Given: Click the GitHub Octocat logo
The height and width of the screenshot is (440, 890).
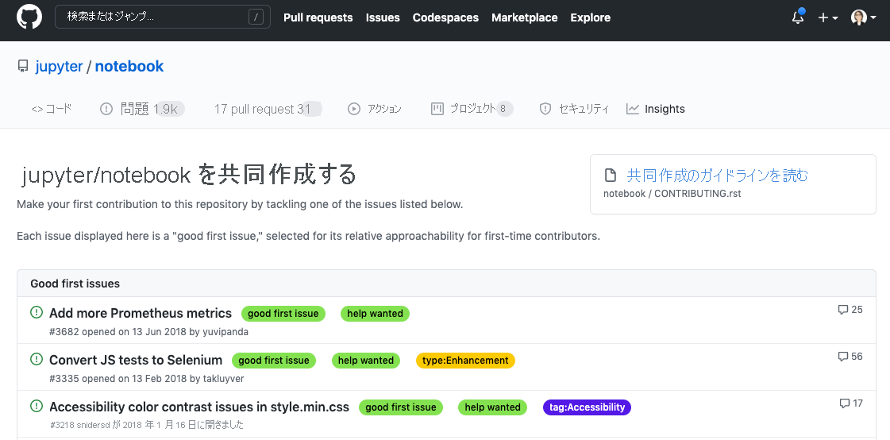Looking at the screenshot, I should (x=29, y=17).
